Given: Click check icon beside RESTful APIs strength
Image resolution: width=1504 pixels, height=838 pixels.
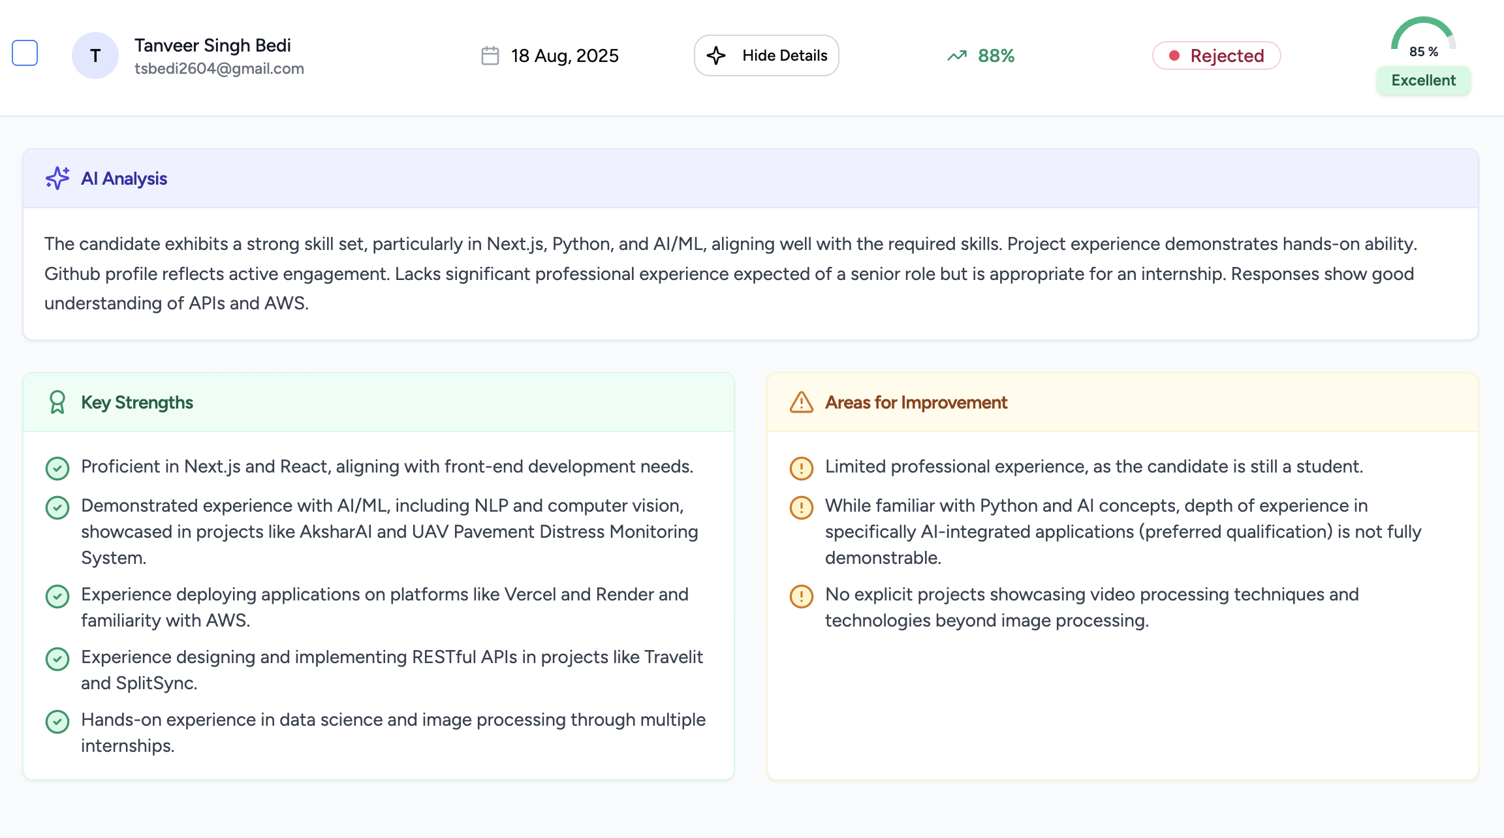Looking at the screenshot, I should tap(57, 659).
